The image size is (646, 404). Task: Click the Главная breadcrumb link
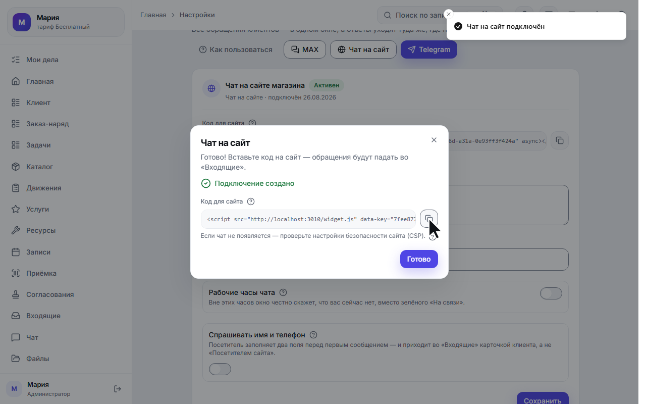153,15
